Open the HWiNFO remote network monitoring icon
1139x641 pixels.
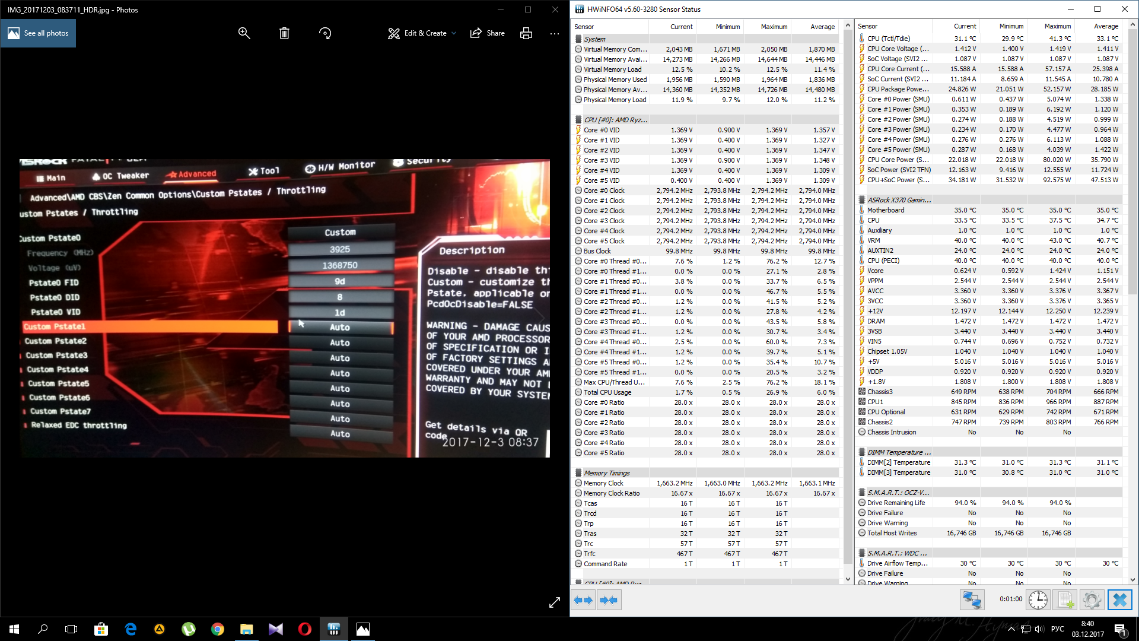pos(972,600)
